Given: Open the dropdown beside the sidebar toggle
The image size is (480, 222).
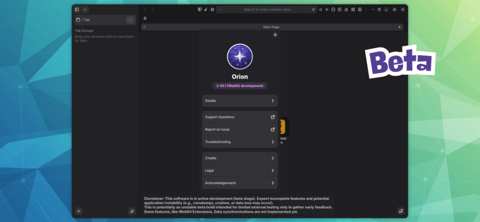Looking at the screenshot, I should coord(85,9).
